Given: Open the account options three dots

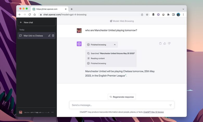Looking at the screenshot, I should pos(52,112).
